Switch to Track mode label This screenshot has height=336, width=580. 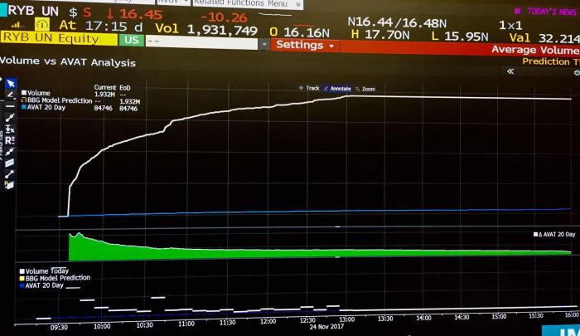pos(312,88)
